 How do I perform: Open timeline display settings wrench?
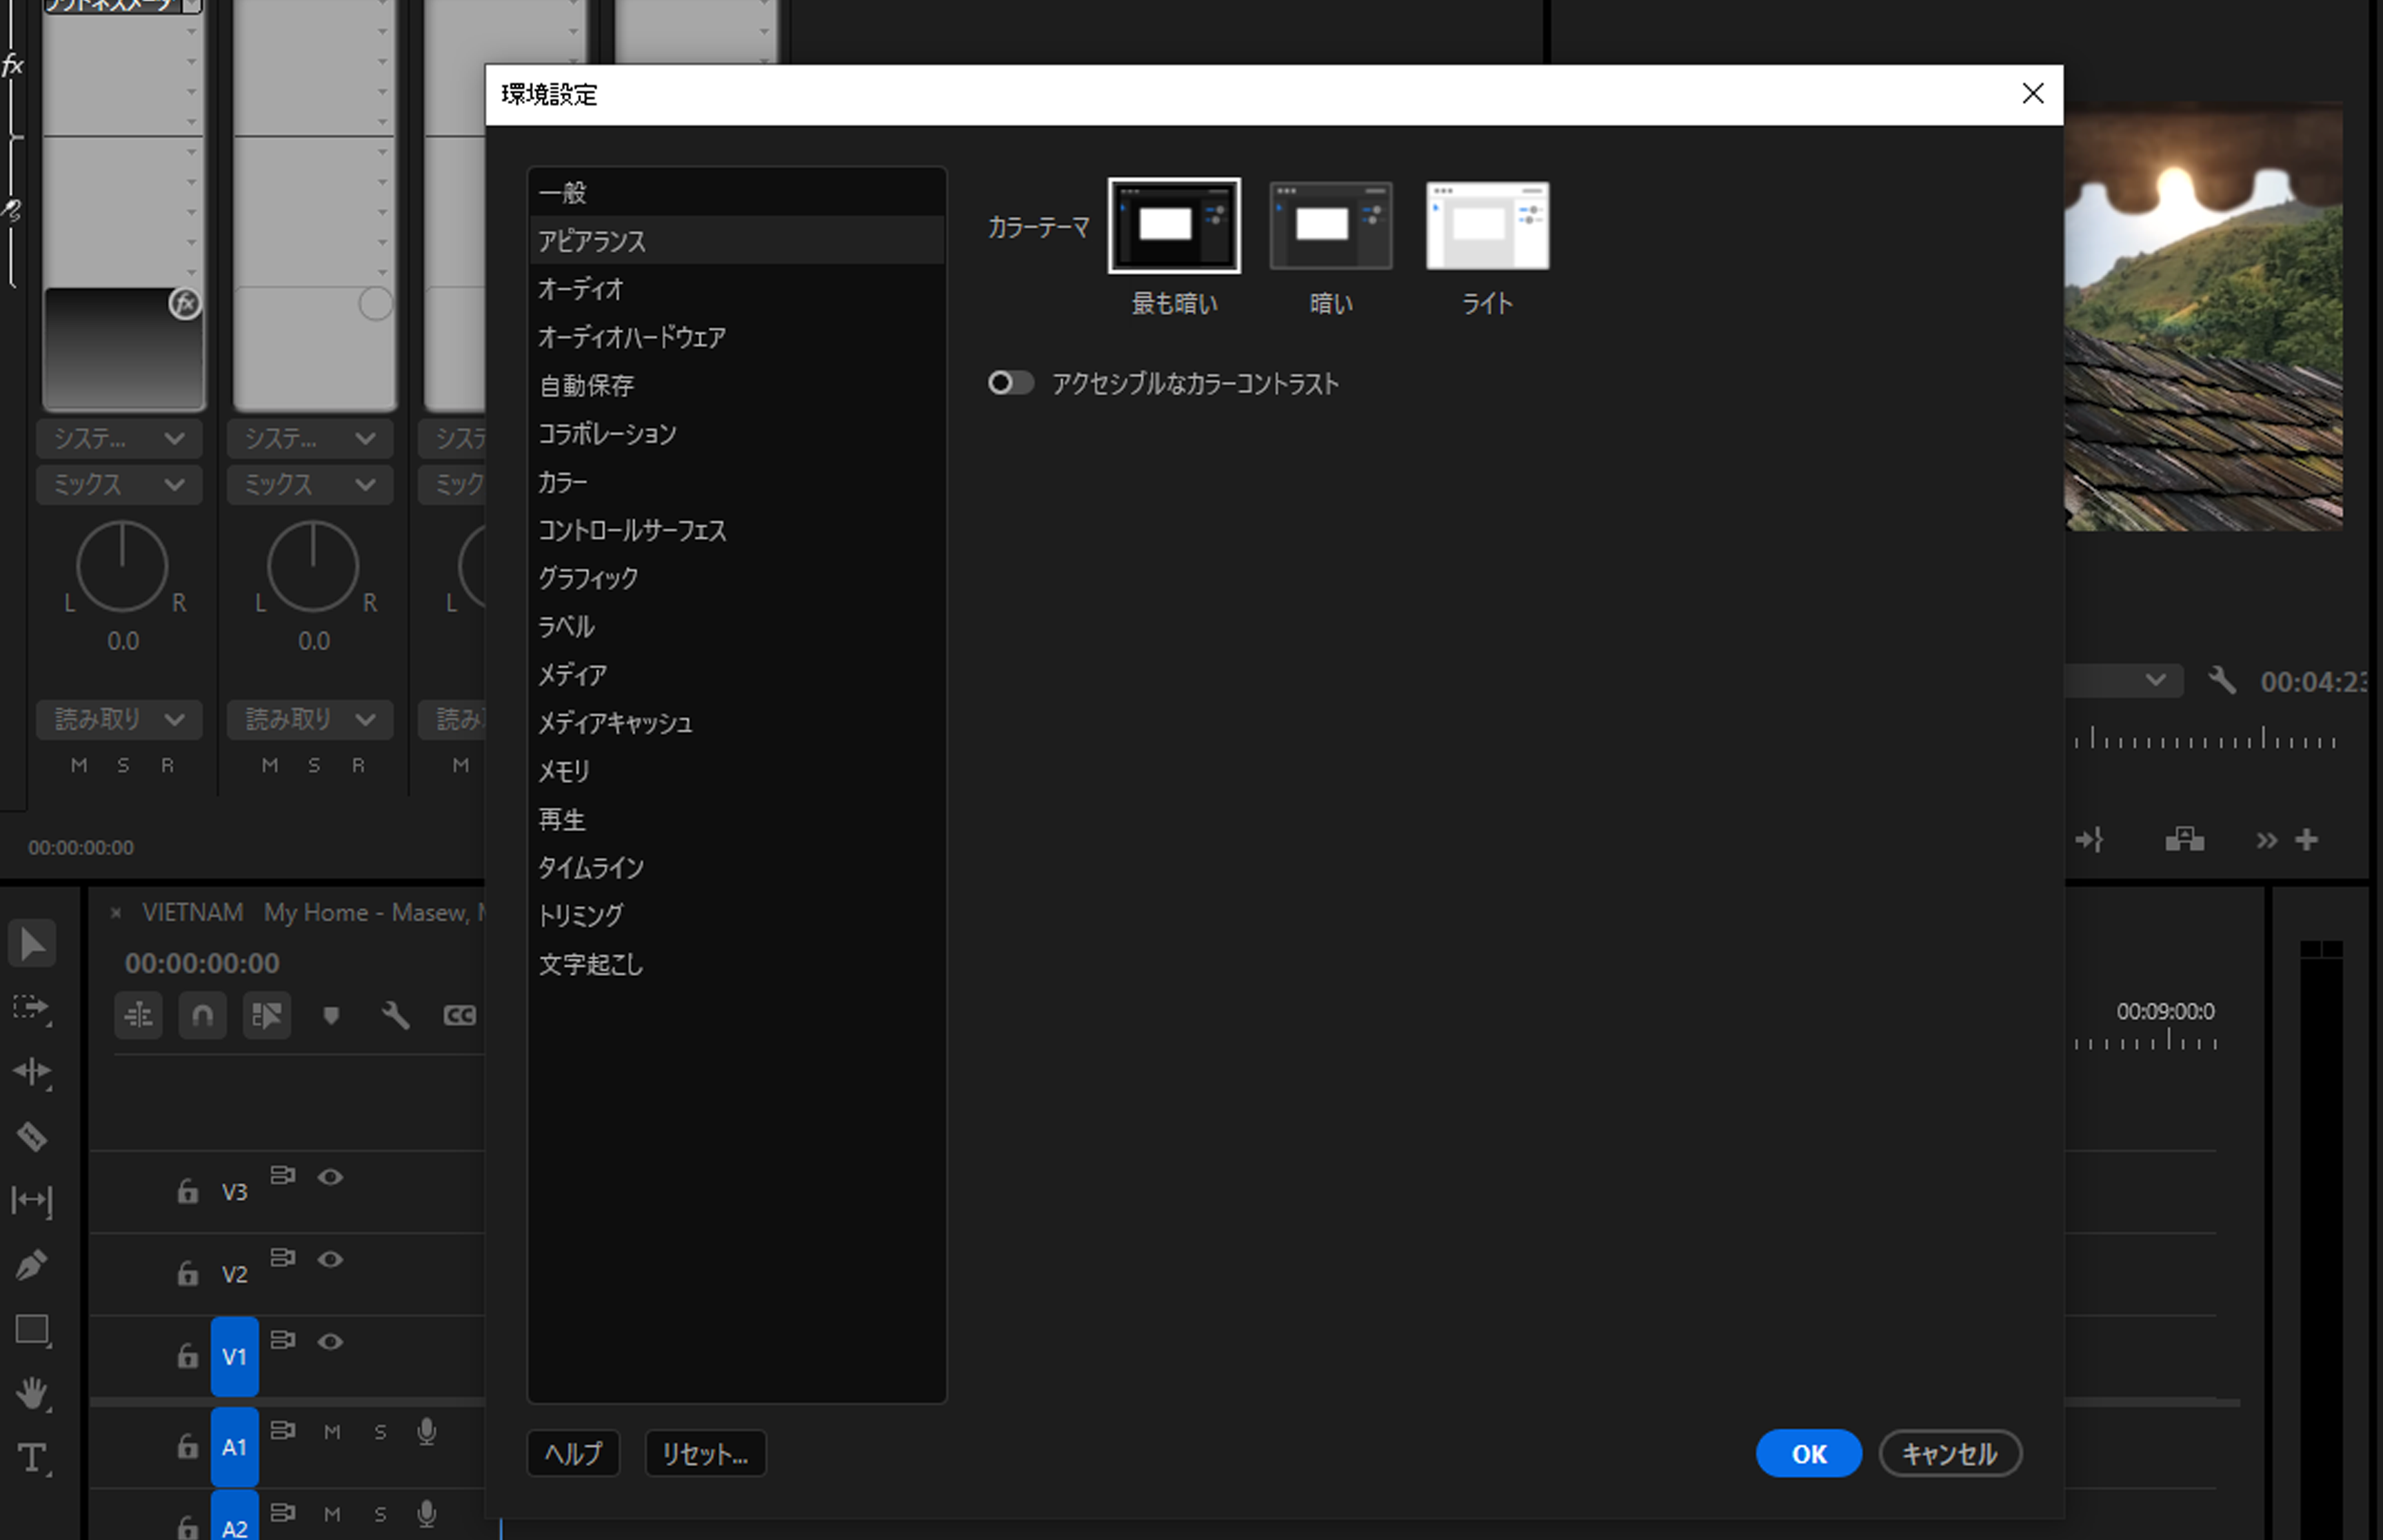pyautogui.click(x=395, y=1016)
